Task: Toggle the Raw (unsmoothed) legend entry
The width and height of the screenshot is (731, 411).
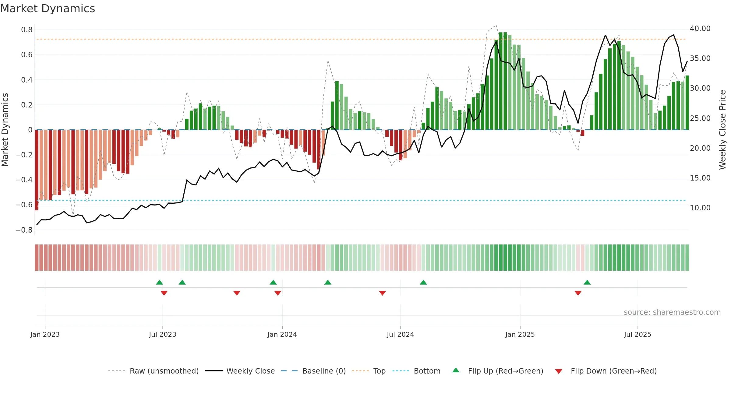Action: [154, 371]
